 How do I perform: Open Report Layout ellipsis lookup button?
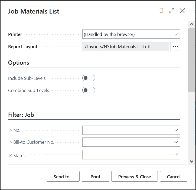pyautogui.click(x=175, y=47)
